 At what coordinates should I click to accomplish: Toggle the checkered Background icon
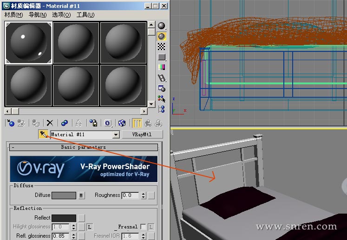pyautogui.click(x=162, y=46)
